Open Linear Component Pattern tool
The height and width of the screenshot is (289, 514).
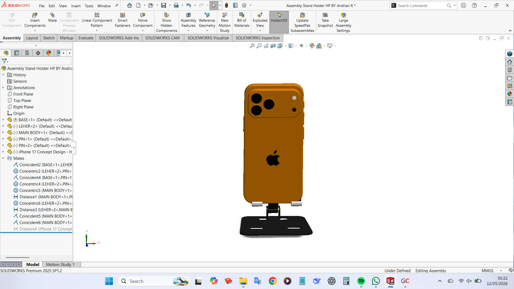(97, 20)
